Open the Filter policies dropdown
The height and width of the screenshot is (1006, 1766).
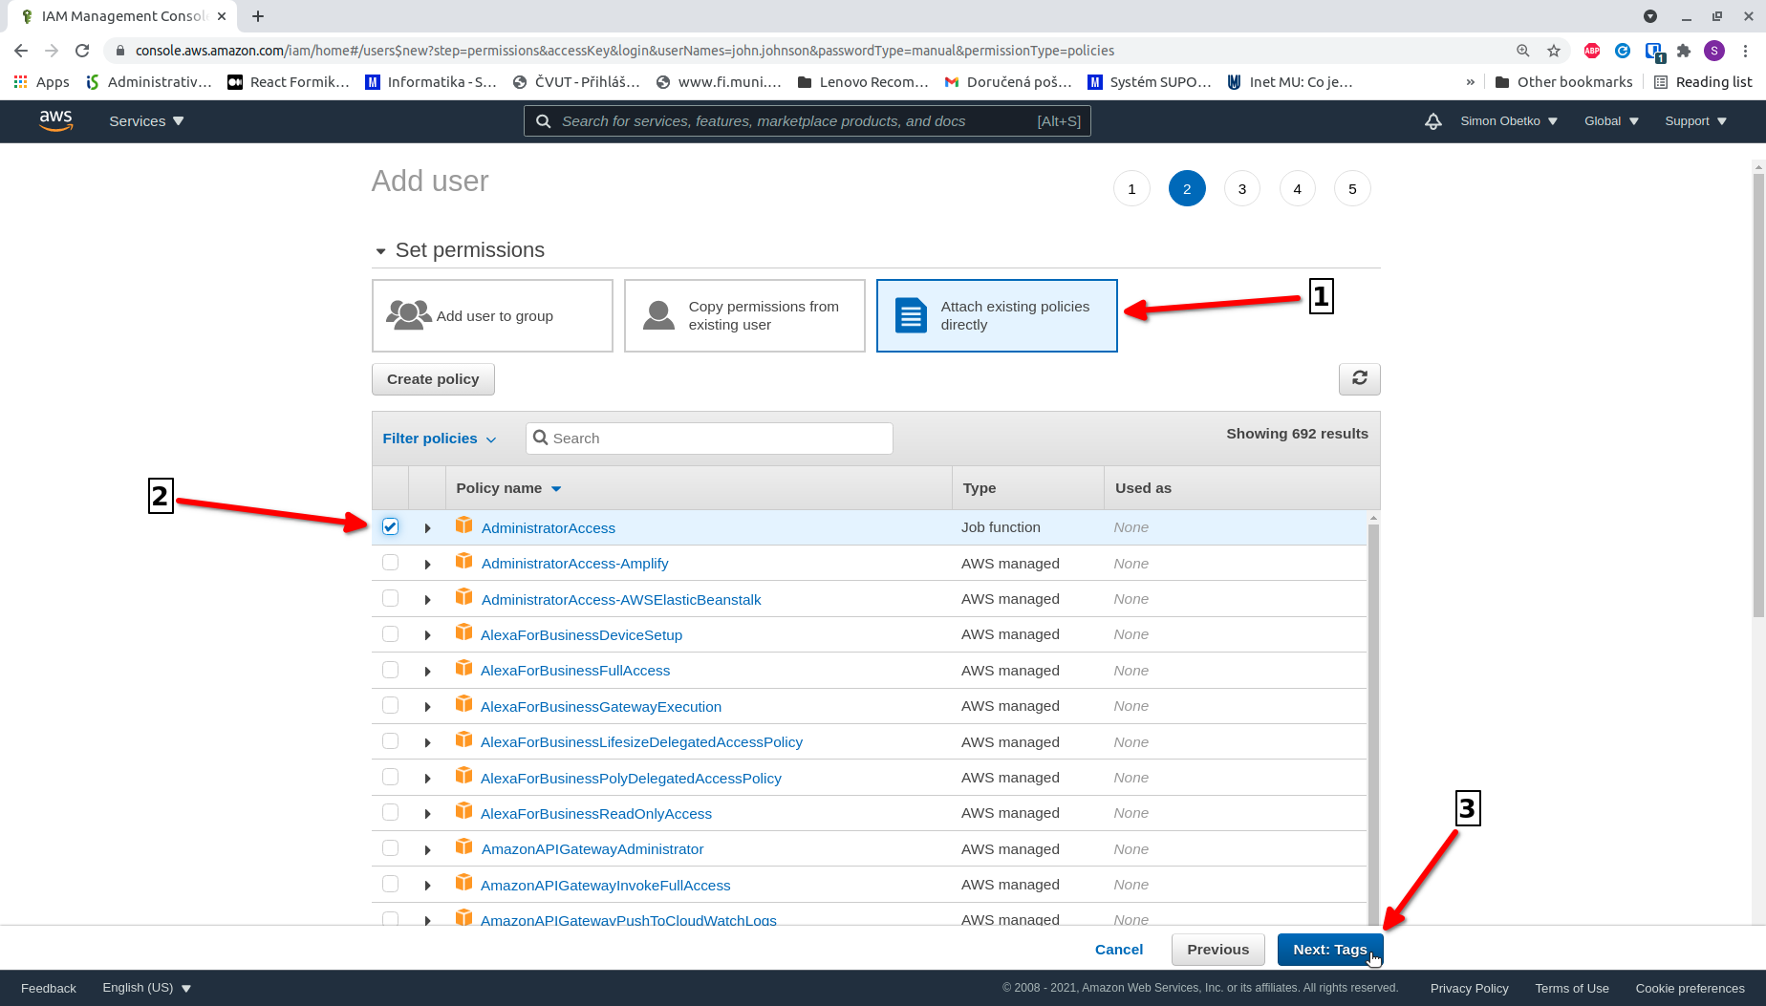(440, 438)
